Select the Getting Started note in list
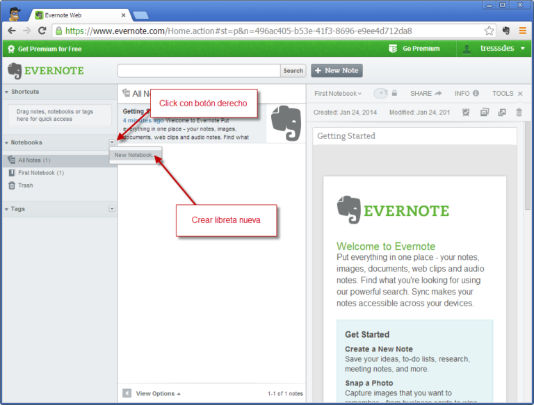Image resolution: width=534 pixels, height=405 pixels. pyautogui.click(x=211, y=124)
